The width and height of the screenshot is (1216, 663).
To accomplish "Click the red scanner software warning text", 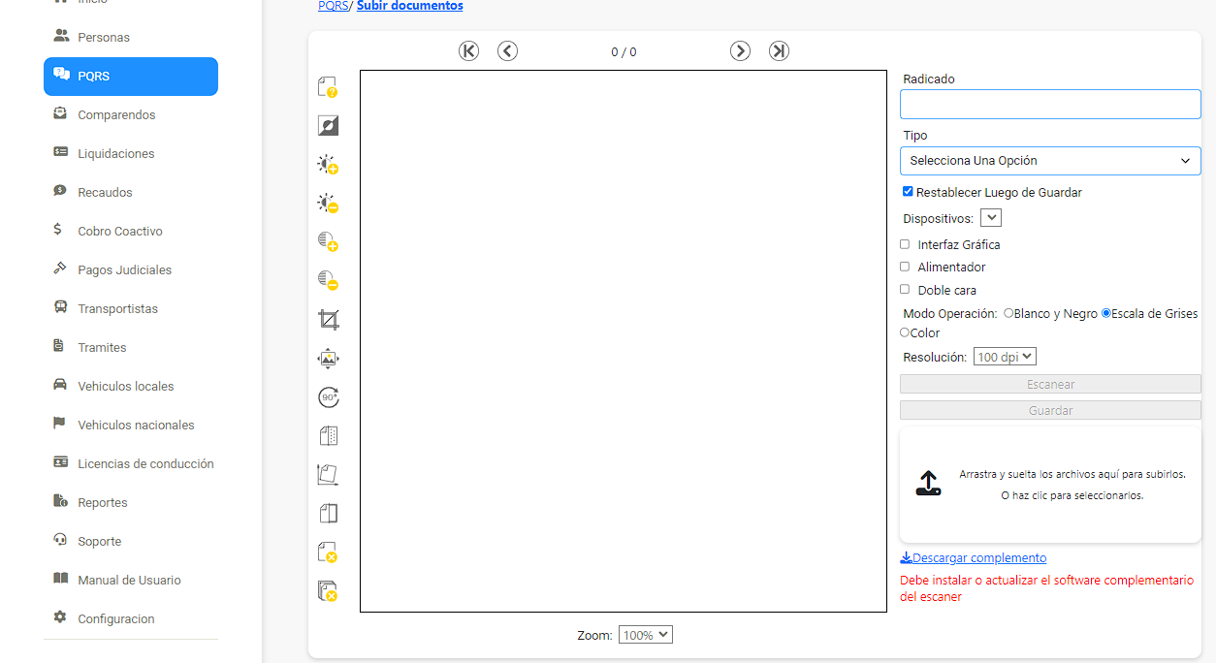I will click(1047, 588).
